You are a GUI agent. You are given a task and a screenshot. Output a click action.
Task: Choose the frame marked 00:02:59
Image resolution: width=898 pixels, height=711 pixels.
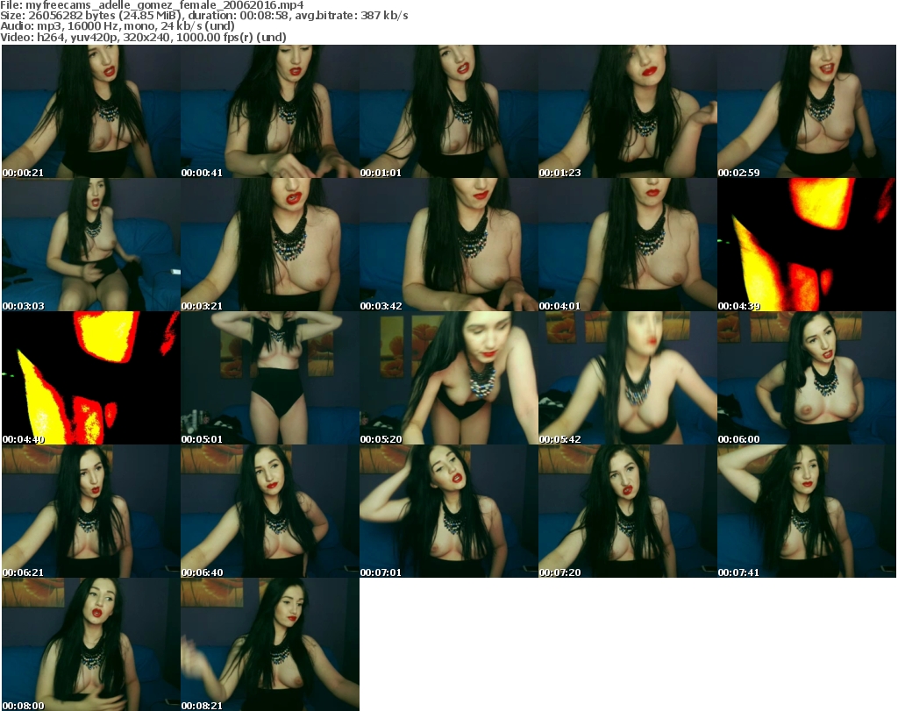(807, 111)
